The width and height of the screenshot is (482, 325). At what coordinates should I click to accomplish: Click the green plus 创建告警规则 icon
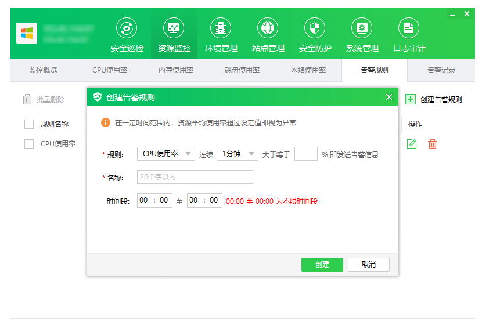pos(411,99)
